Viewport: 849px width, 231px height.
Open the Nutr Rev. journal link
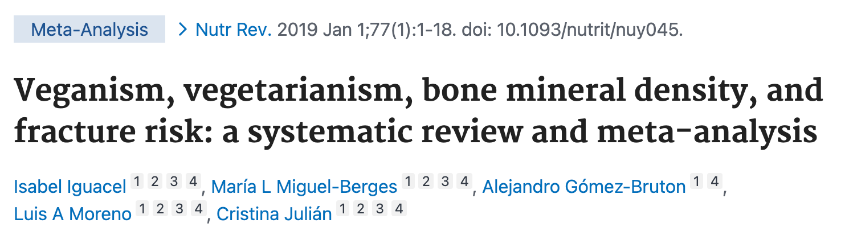pos(234,30)
